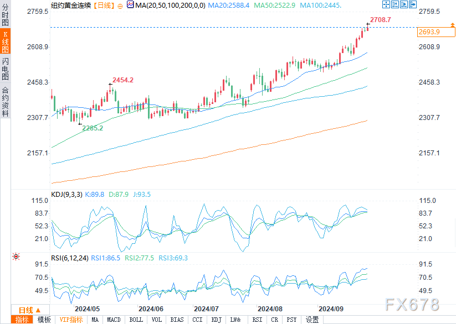Open the 合约资料 side tab
Viewport: 456px width, 324px height.
5,101
